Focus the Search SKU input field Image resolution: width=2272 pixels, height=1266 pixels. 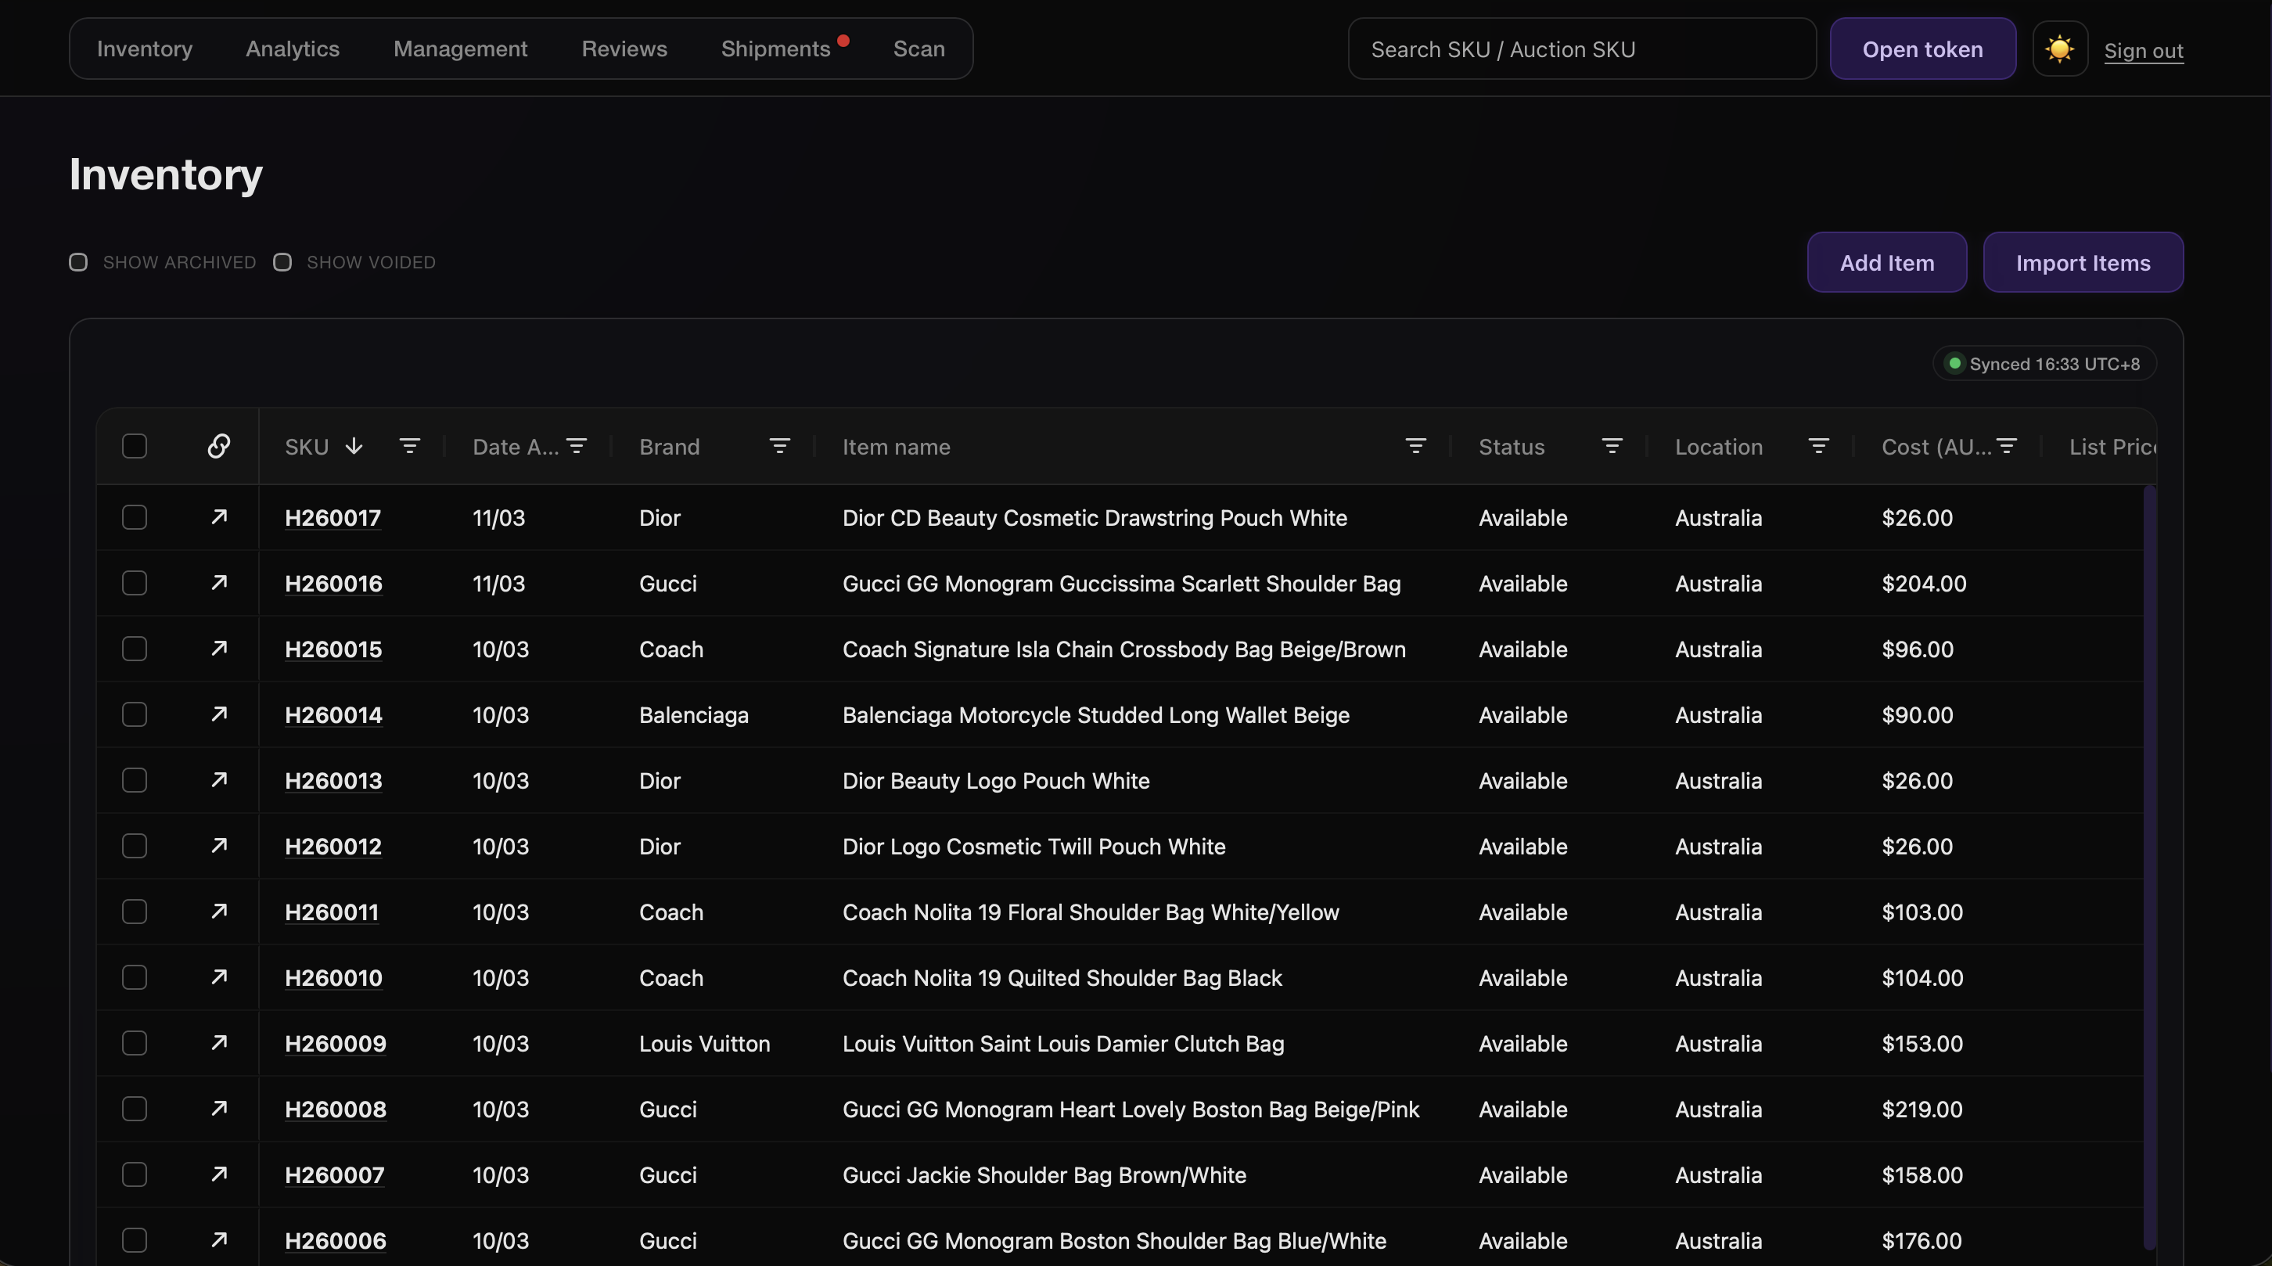pyautogui.click(x=1581, y=49)
